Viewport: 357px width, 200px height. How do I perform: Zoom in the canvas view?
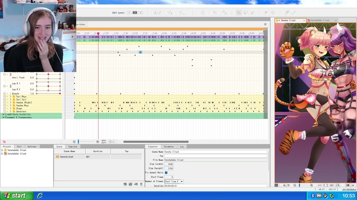312,185
